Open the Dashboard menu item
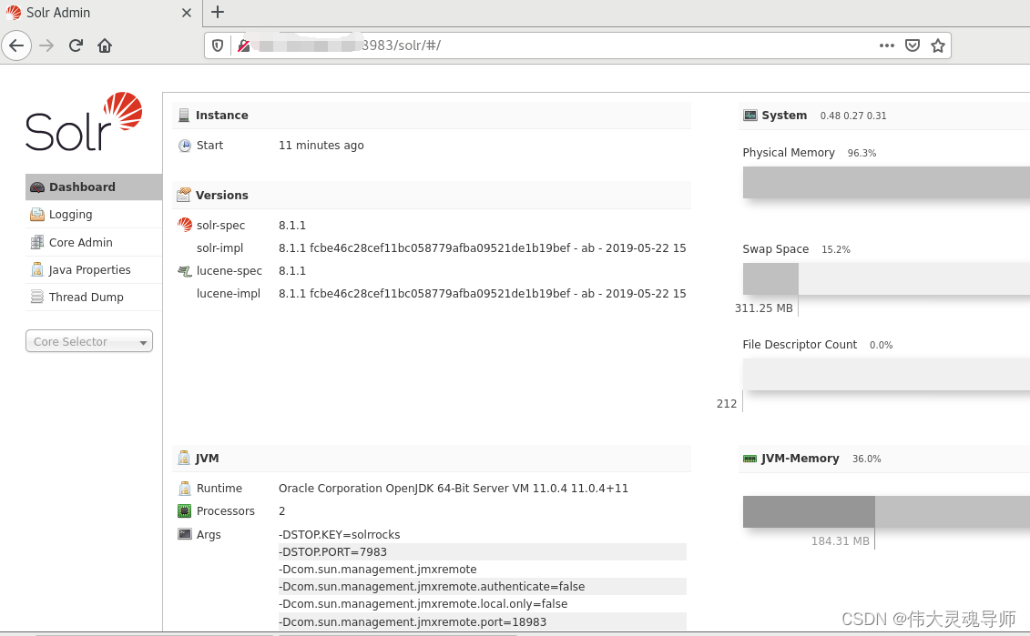This screenshot has width=1030, height=636. [x=93, y=187]
